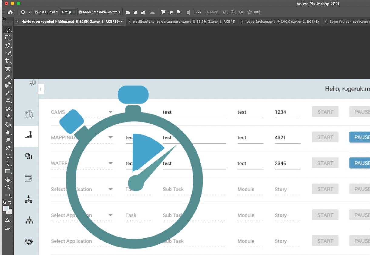Viewport: 370px width, 255px height.
Task: Align bottom edges
Action: (x=179, y=12)
